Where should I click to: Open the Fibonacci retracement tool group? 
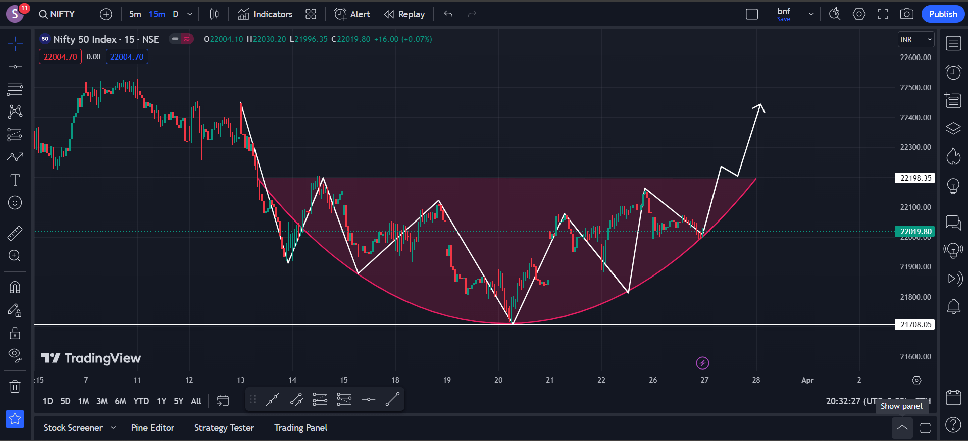coord(15,89)
